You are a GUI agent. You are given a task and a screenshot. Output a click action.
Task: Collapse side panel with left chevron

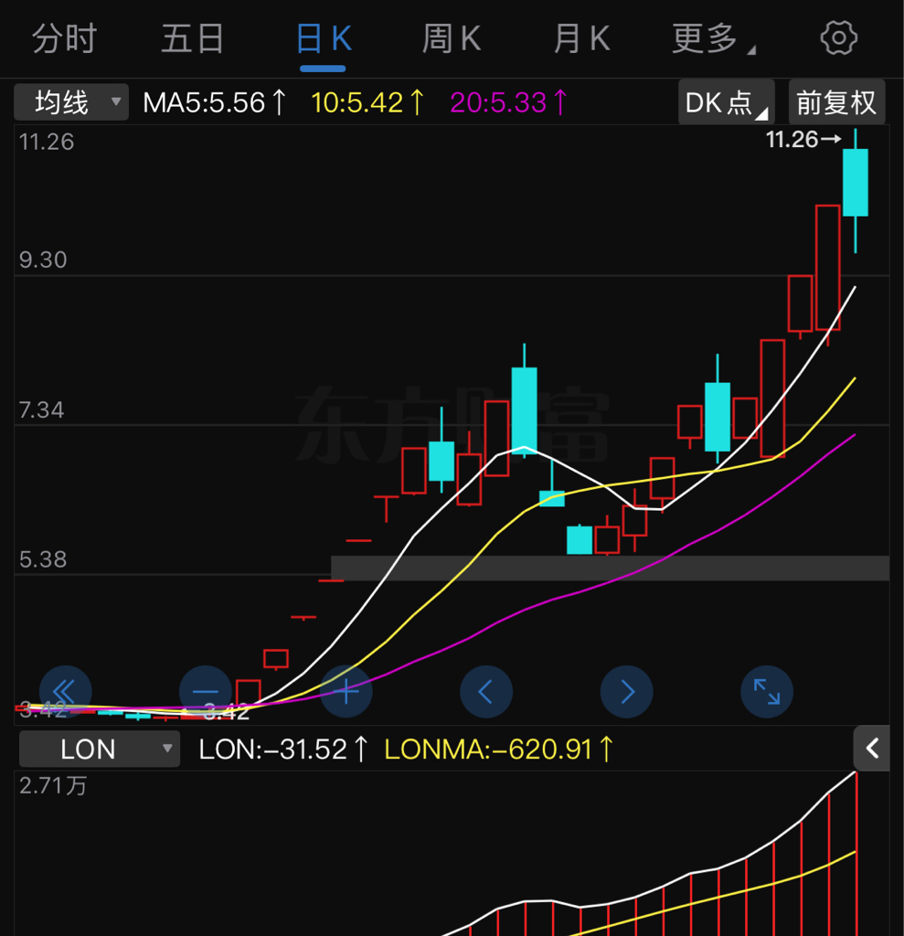872,748
